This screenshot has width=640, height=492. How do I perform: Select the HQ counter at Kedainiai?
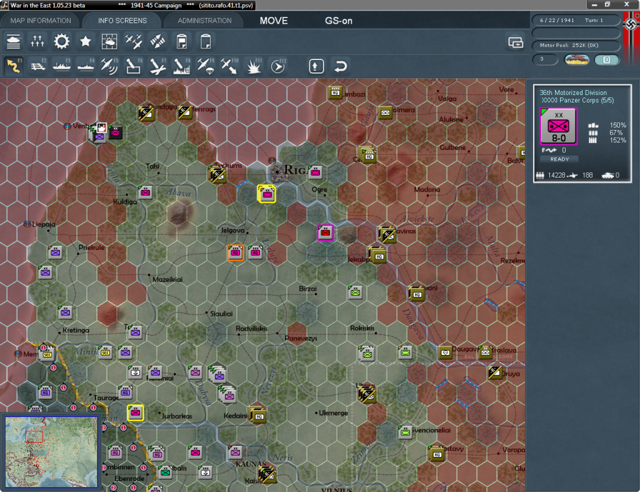tap(258, 416)
